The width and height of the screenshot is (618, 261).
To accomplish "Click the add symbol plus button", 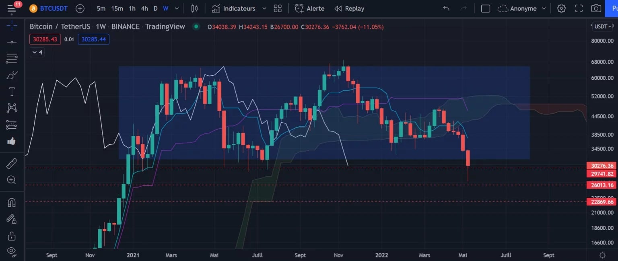I will click(x=80, y=8).
